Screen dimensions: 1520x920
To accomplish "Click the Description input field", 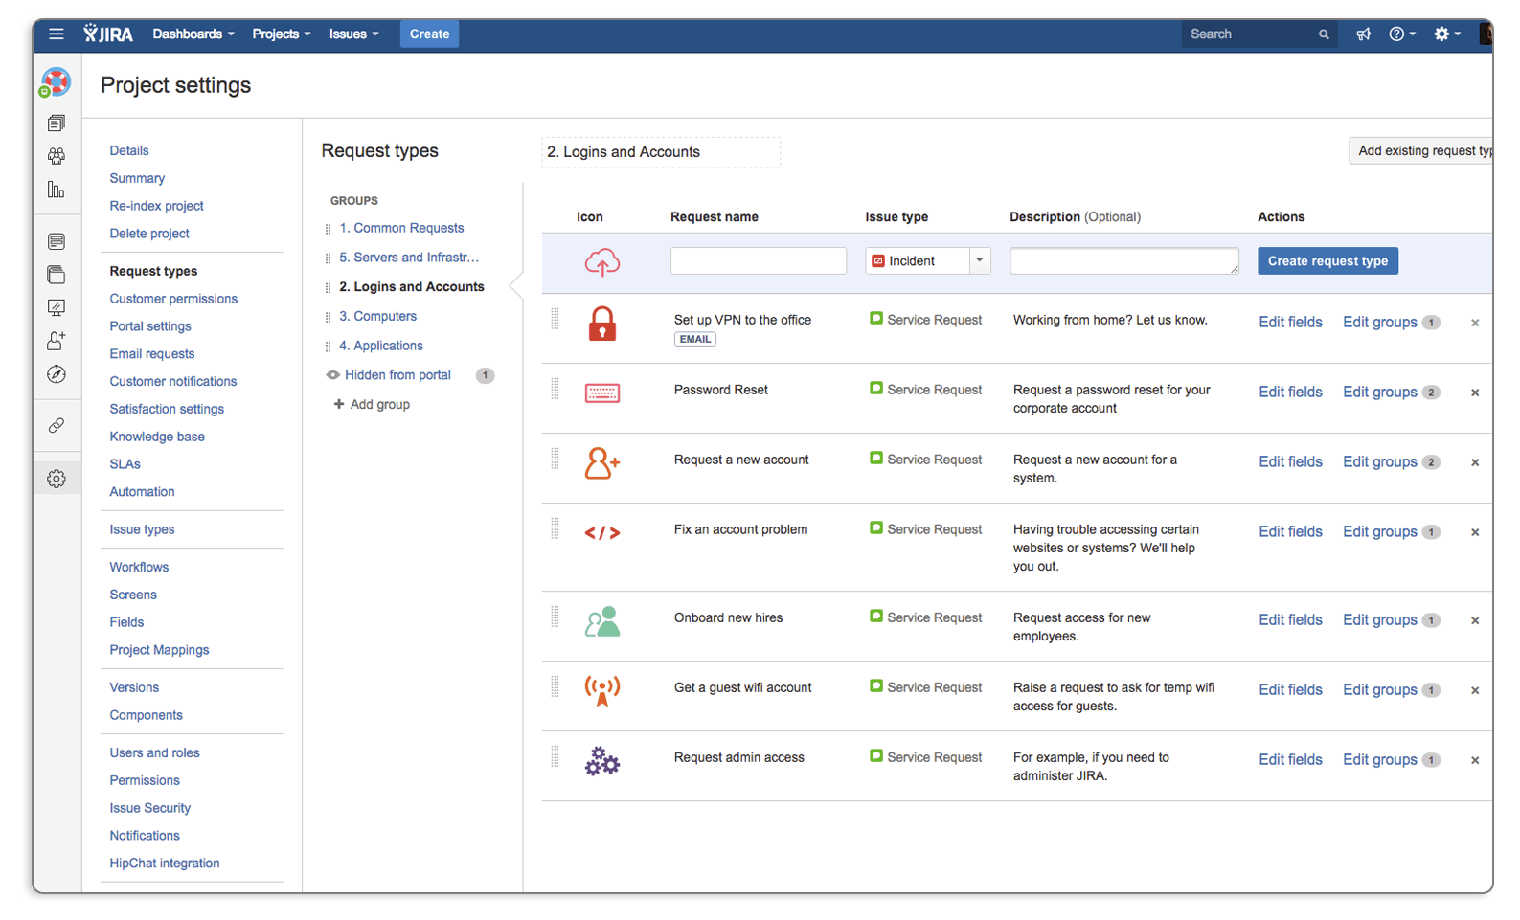I will pos(1124,261).
